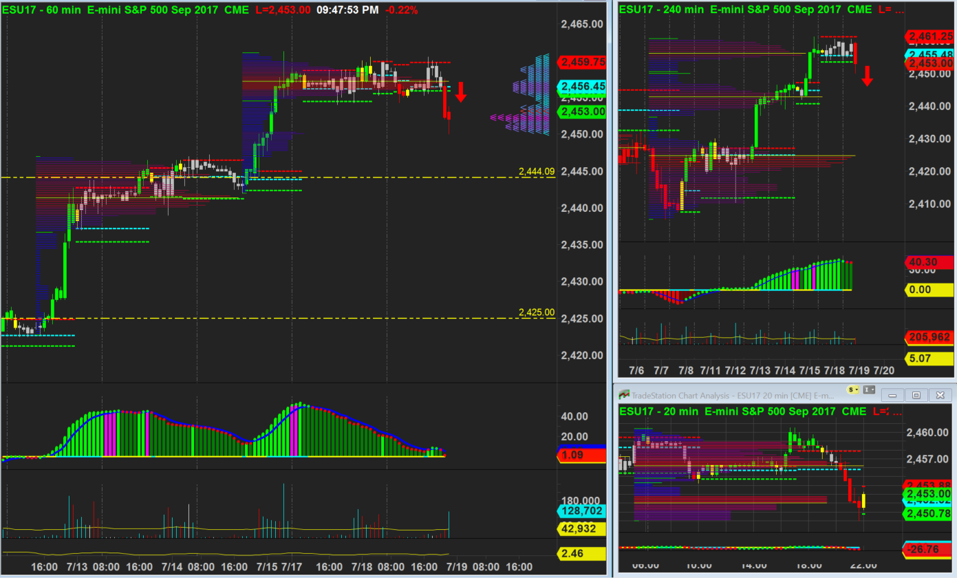
Task: Close the ESU17 20 min chart window
Action: pos(939,395)
